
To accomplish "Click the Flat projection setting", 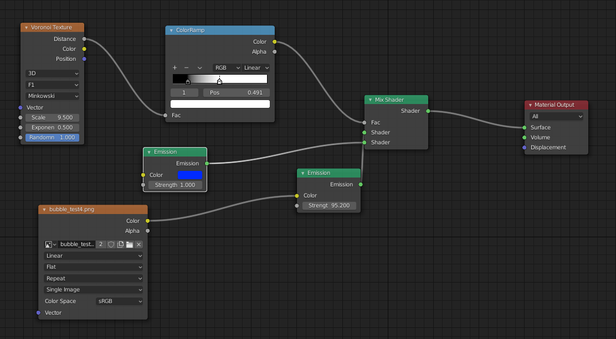I will 93,267.
